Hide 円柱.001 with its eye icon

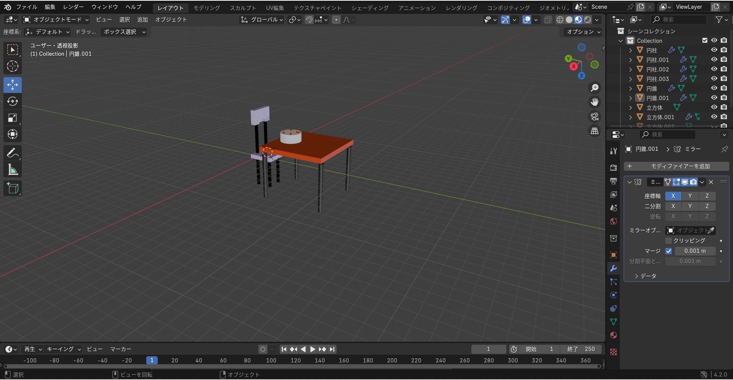(x=714, y=60)
